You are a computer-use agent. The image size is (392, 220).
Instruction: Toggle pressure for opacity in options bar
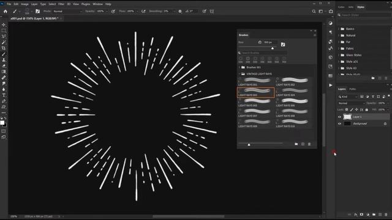click(113, 11)
